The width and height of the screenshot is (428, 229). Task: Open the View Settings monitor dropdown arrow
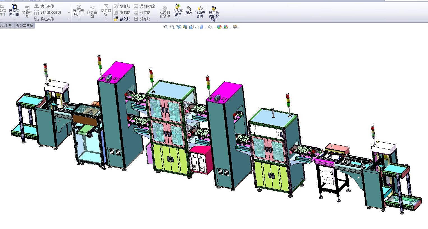[239, 27]
